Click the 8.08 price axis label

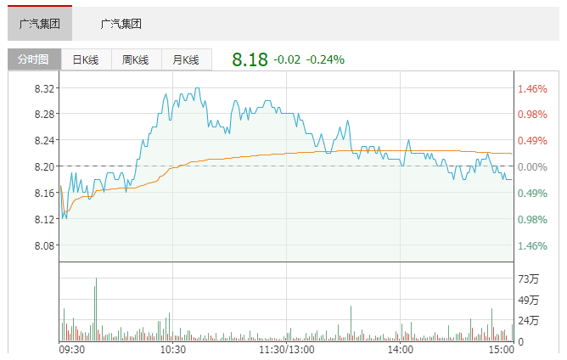pyautogui.click(x=44, y=245)
